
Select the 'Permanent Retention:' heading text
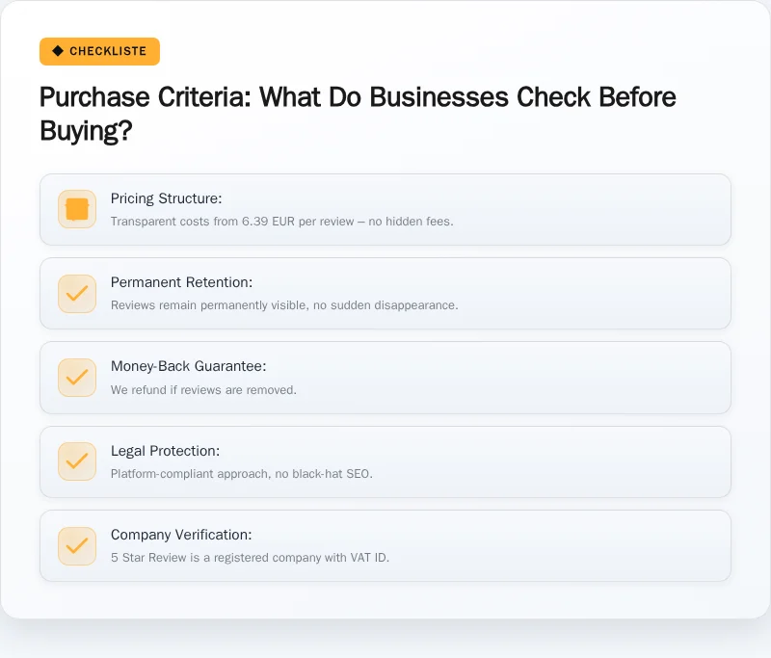[x=181, y=282]
